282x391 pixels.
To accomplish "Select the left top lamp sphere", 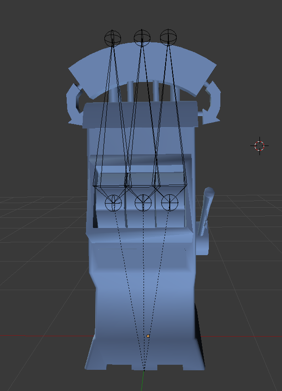I will pyautogui.click(x=113, y=38).
